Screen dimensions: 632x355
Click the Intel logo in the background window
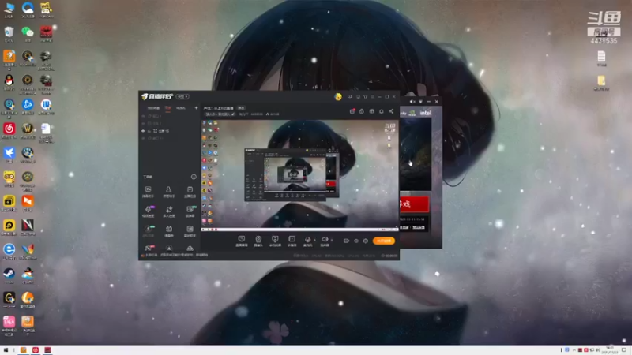[x=426, y=113]
